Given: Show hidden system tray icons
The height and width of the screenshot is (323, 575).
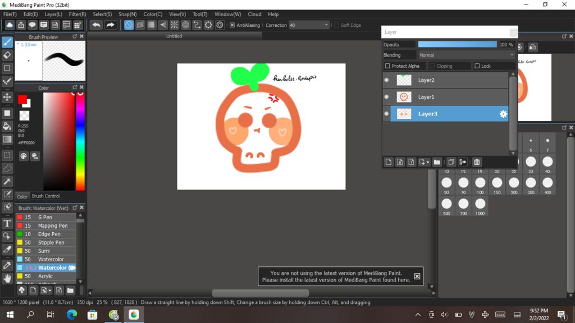Looking at the screenshot, I should tap(418, 315).
